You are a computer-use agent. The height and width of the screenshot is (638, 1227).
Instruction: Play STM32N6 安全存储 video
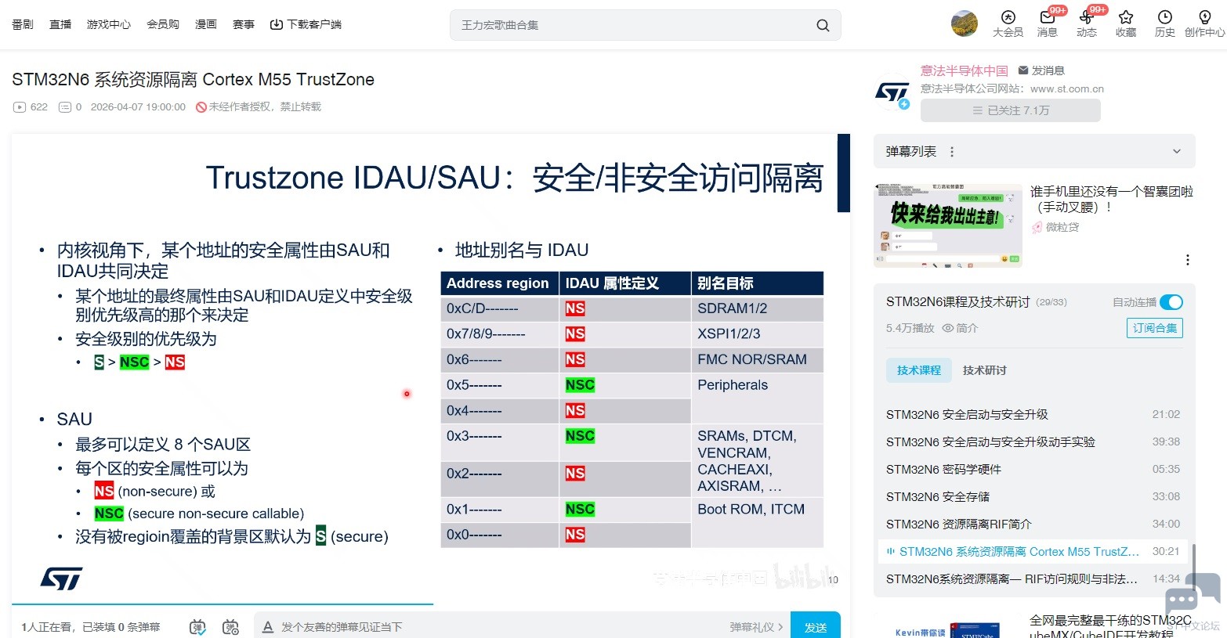1033,497
